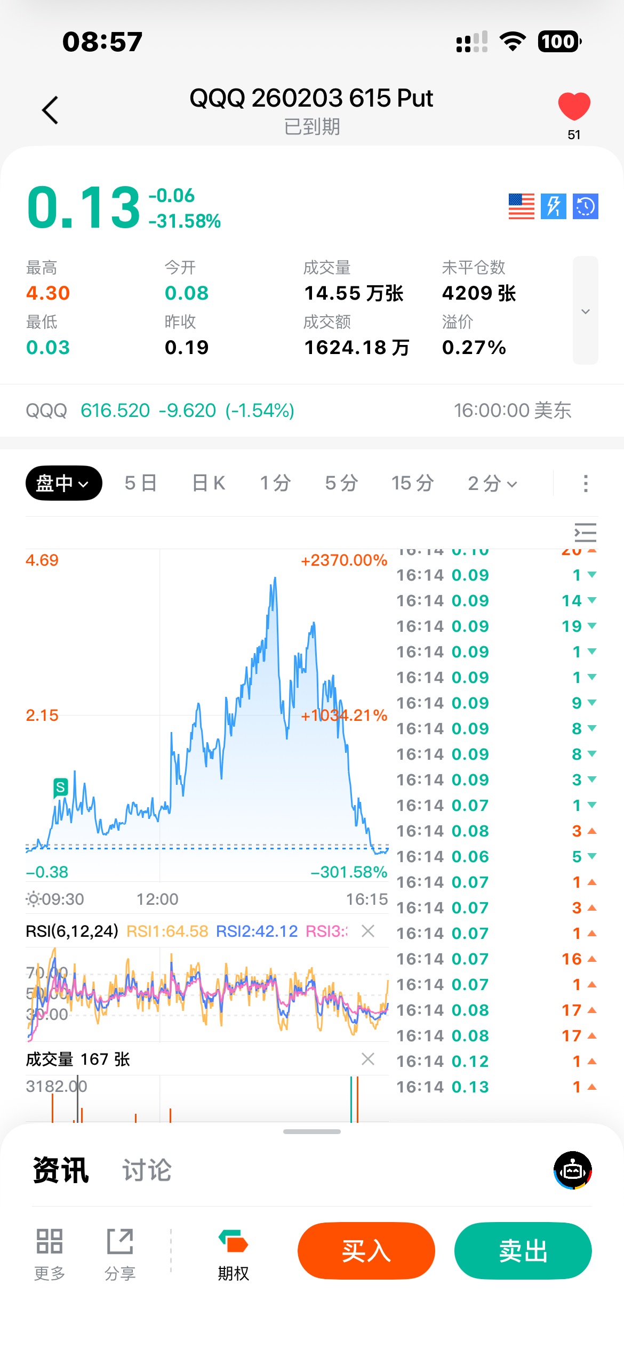The height and width of the screenshot is (1350, 624).
Task: Toggle the red heart favorite
Action: click(574, 106)
